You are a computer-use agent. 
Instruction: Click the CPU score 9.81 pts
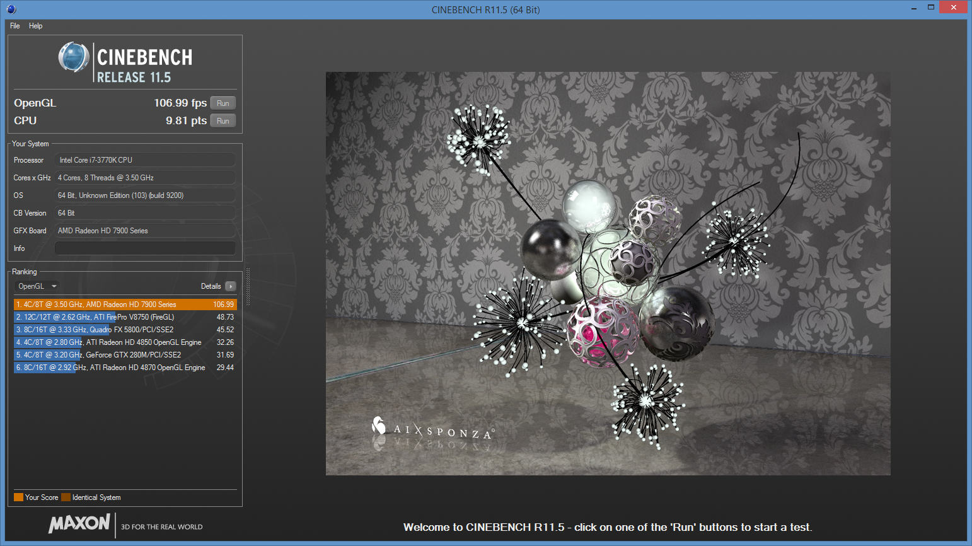pos(186,120)
